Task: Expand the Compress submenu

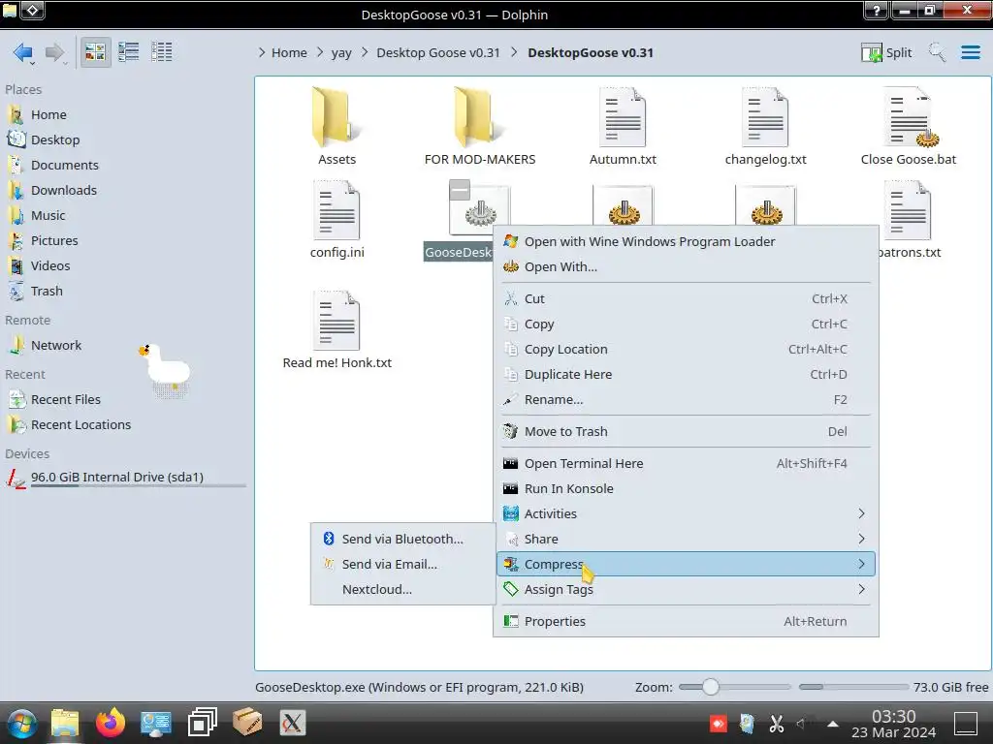Action: [686, 564]
